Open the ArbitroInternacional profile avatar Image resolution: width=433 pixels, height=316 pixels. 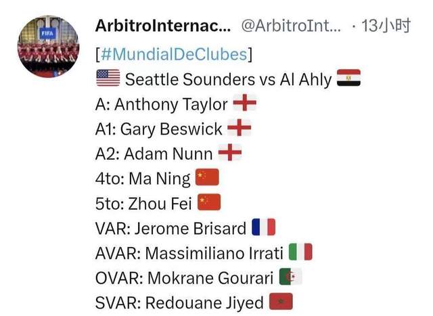(49, 46)
